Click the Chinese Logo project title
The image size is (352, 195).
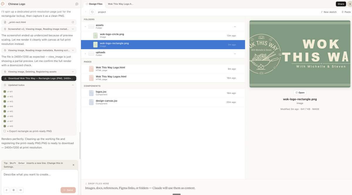pyautogui.click(x=17, y=4)
